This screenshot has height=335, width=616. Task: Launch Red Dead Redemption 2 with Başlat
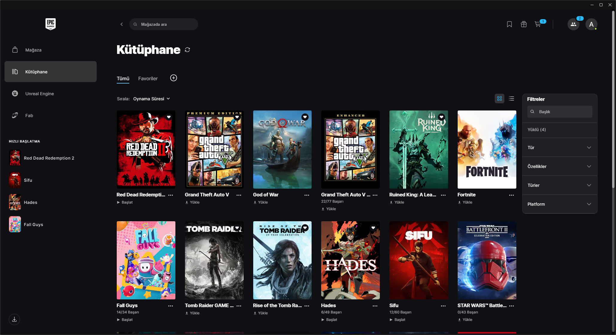pos(125,202)
